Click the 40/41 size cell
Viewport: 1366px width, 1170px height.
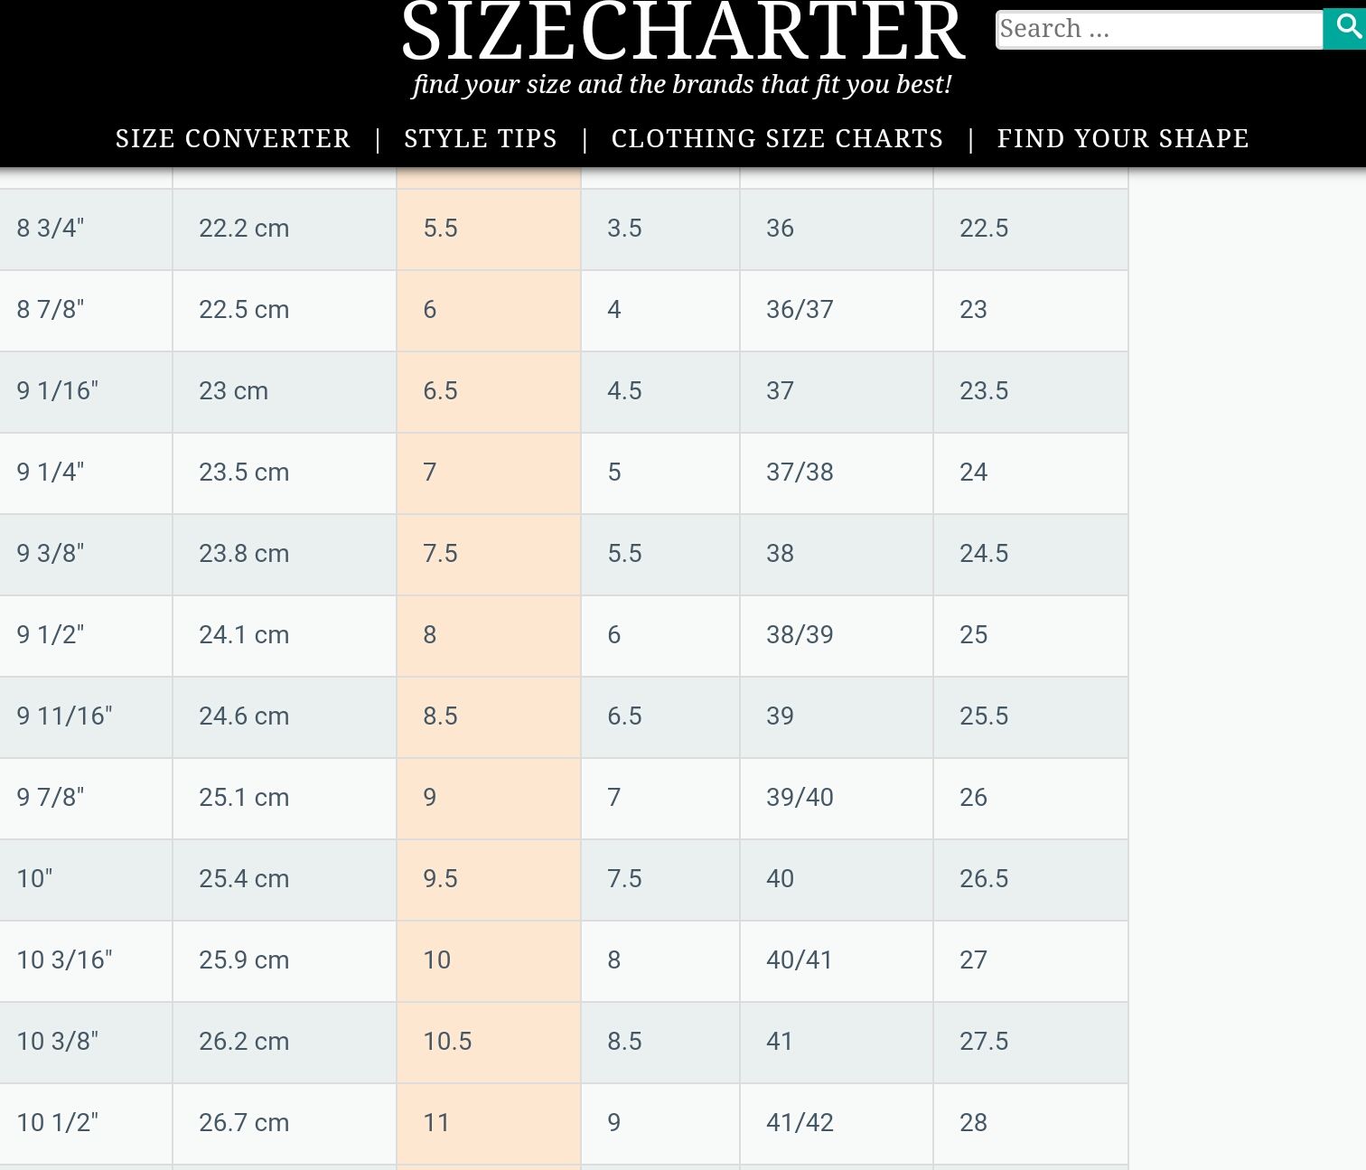[x=800, y=960]
